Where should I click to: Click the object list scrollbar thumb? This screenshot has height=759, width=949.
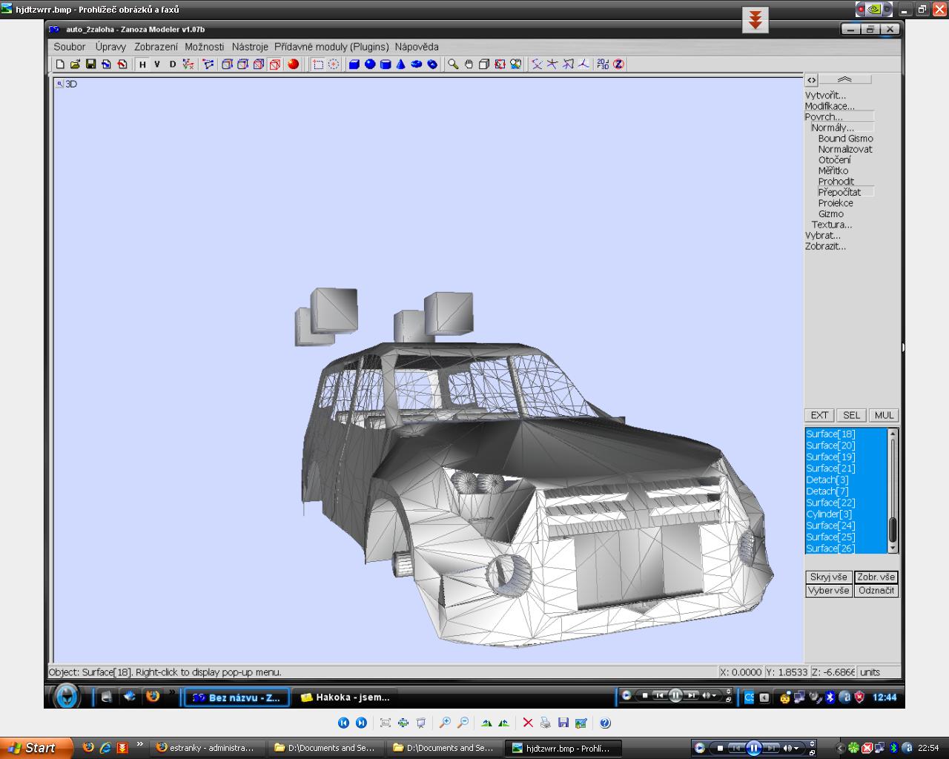(893, 529)
